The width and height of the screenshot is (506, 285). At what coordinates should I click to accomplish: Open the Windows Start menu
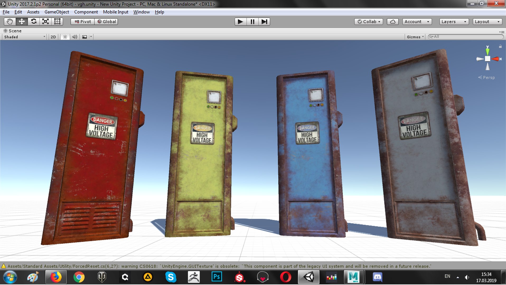click(x=10, y=277)
